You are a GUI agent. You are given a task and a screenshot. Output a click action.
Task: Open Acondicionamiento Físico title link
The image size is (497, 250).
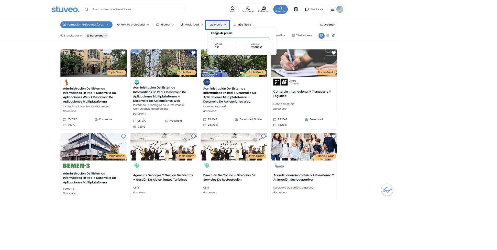303,177
